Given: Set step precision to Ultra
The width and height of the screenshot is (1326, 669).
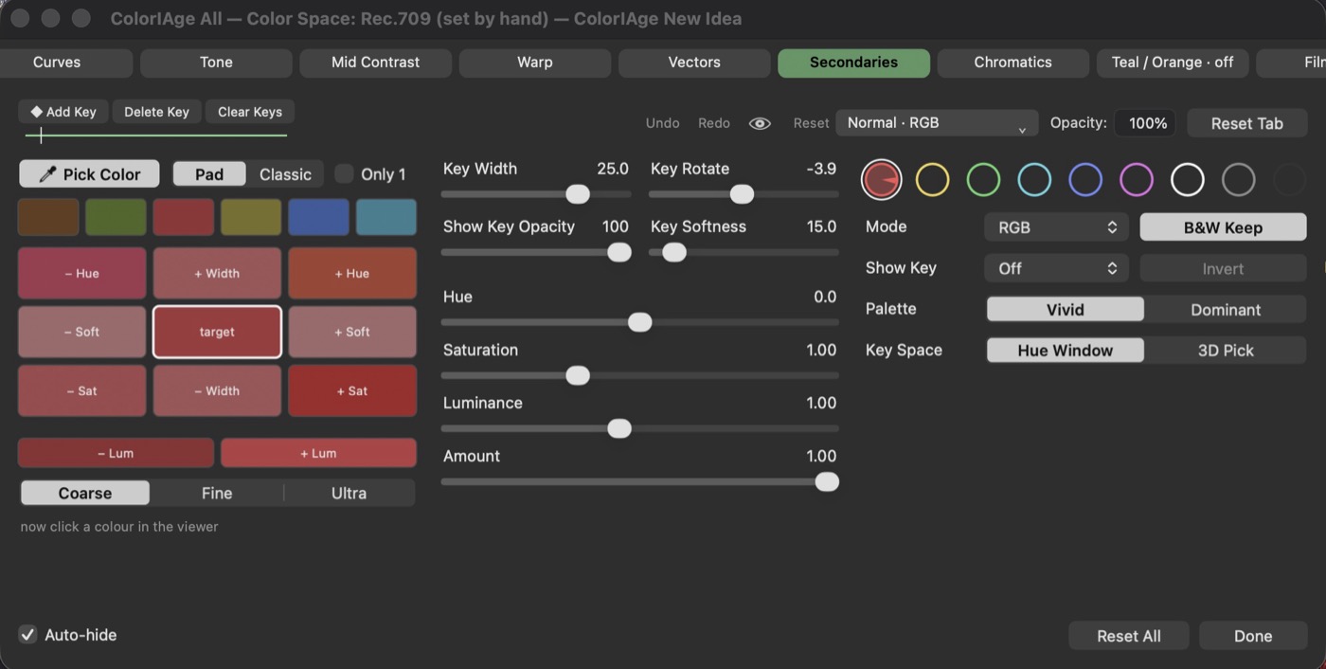Looking at the screenshot, I should 349,493.
